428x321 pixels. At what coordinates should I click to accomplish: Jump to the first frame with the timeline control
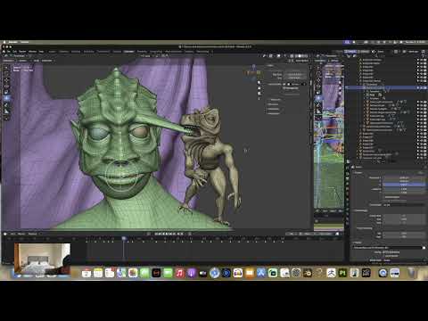156,234
